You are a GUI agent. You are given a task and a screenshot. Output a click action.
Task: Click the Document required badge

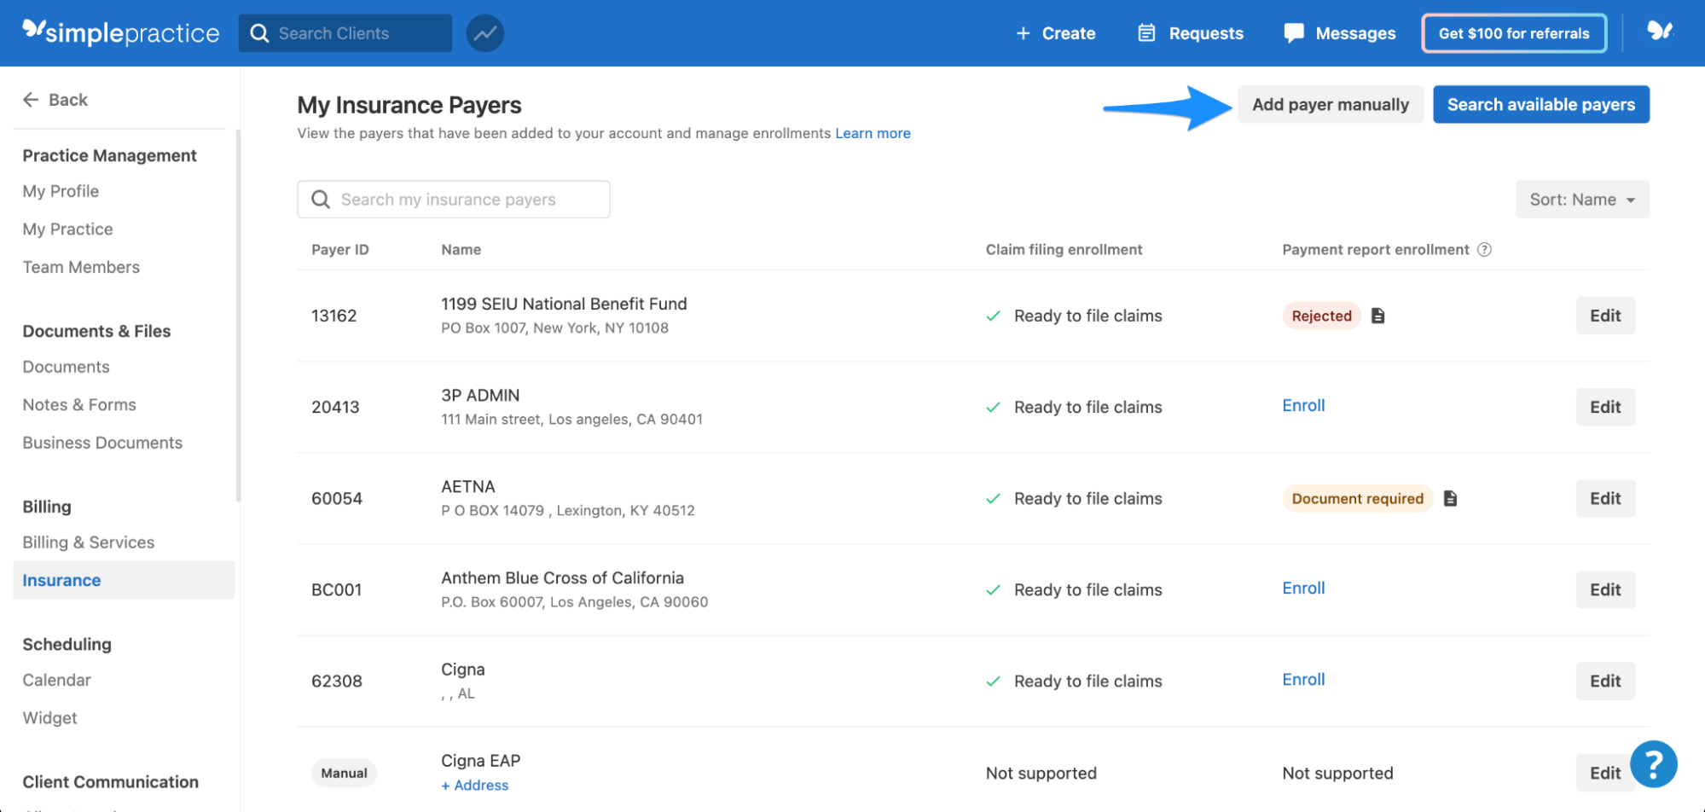tap(1357, 498)
